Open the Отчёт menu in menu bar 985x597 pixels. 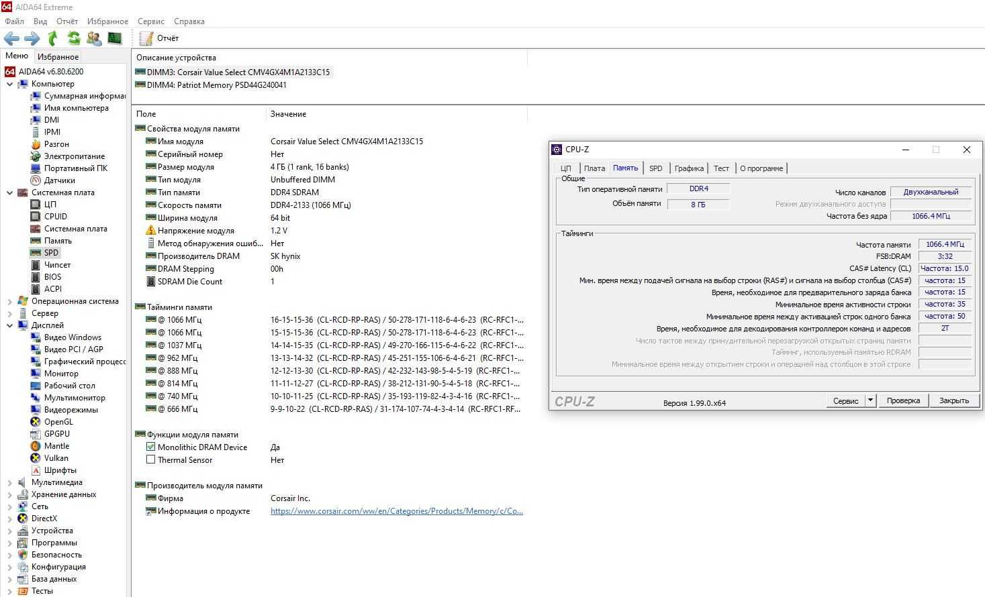click(67, 21)
